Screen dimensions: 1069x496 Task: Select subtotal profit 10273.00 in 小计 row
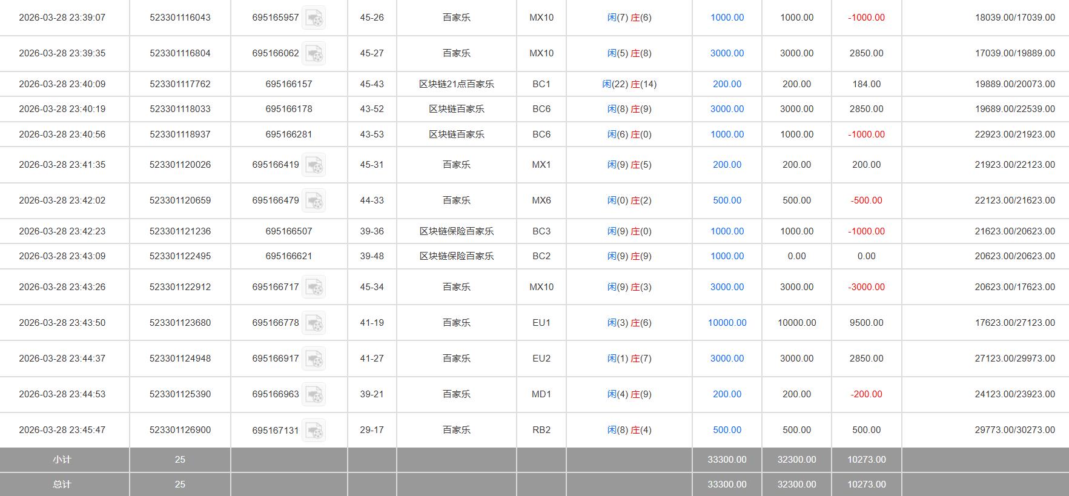866,460
